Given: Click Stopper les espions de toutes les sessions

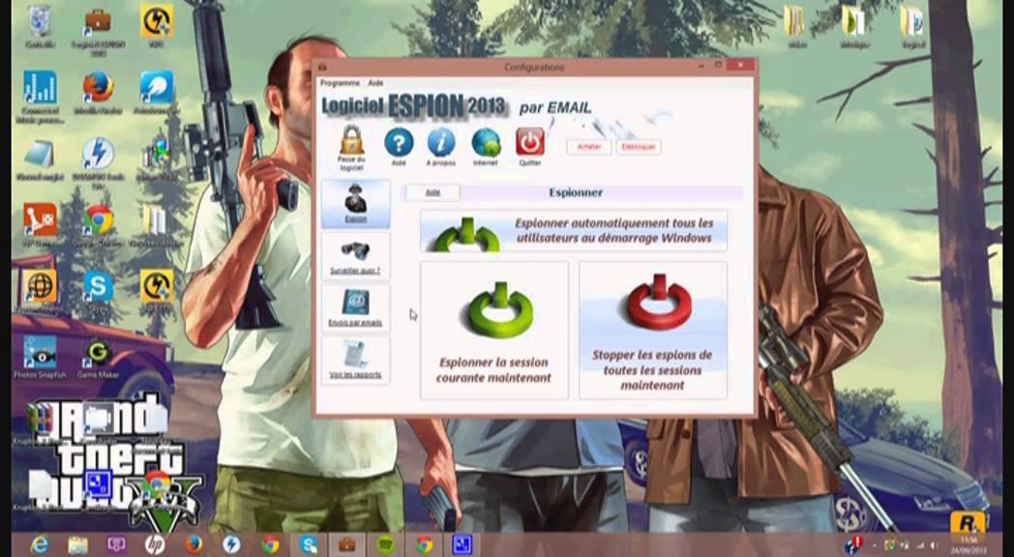Looking at the screenshot, I should [x=652, y=330].
